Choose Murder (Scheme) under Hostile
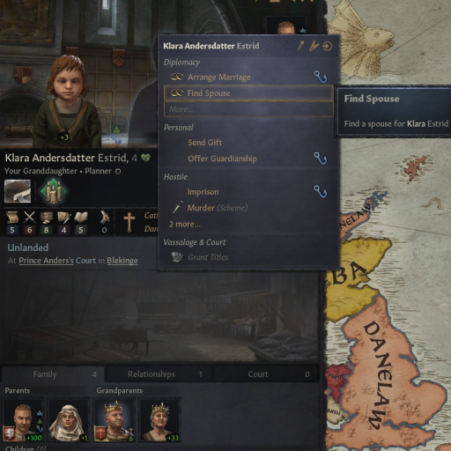Screen dimensions: 451x451 [218, 208]
